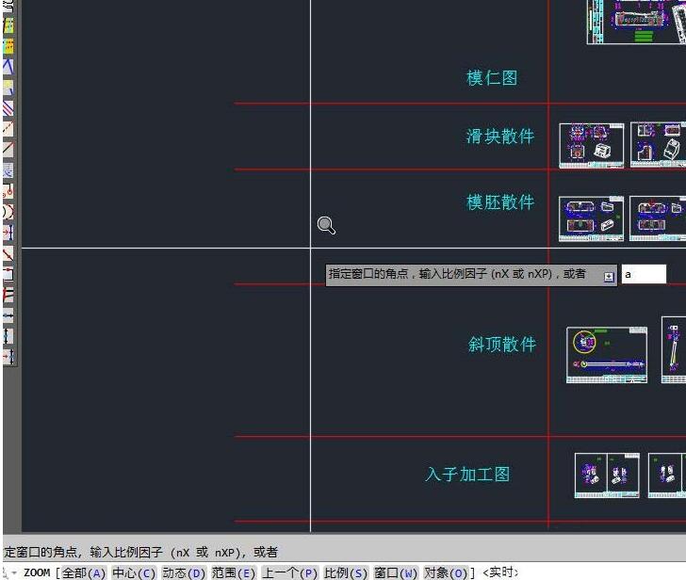The width and height of the screenshot is (686, 580).
Task: Select the red arrow with vertical dimension icon
Action: point(8,356)
